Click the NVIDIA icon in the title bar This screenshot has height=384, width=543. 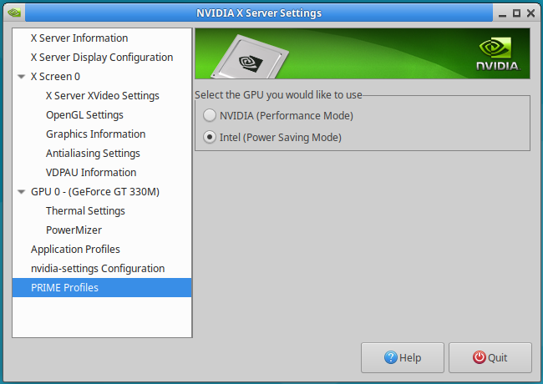[x=14, y=13]
